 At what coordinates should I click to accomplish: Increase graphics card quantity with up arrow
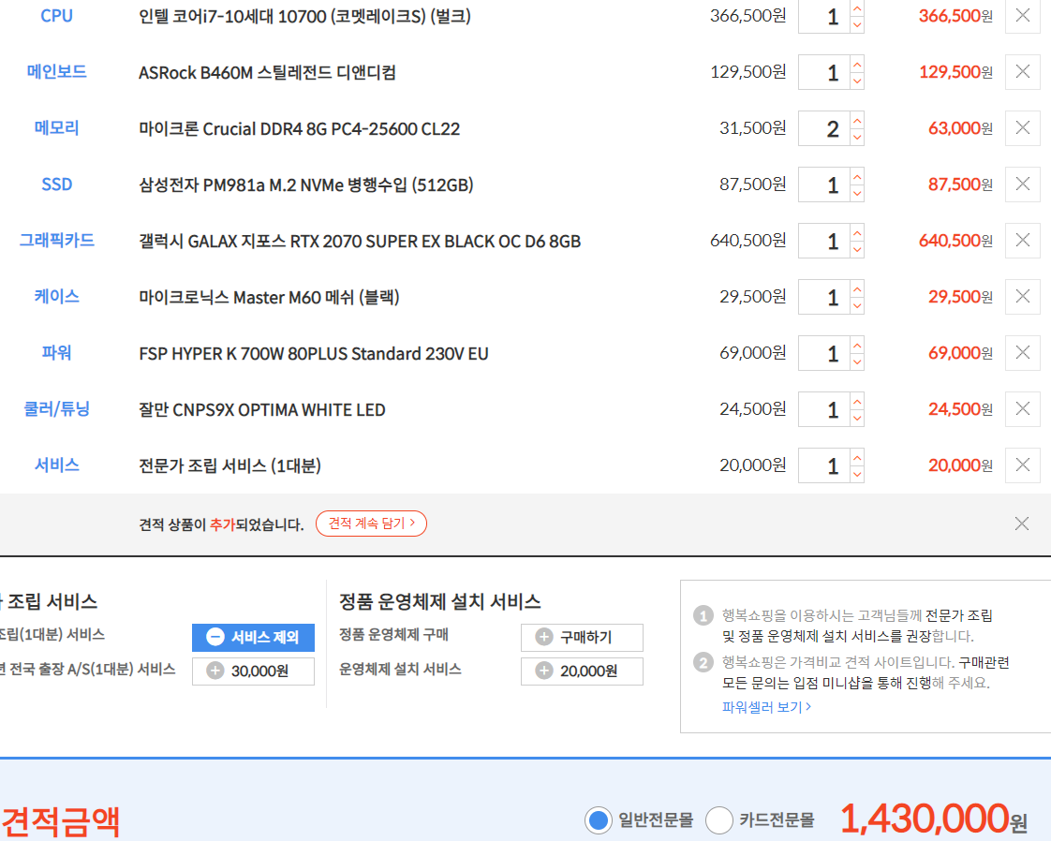(856, 232)
